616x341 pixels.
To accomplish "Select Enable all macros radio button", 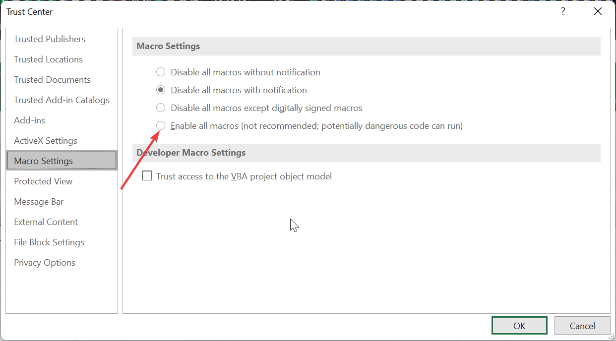I will [161, 126].
